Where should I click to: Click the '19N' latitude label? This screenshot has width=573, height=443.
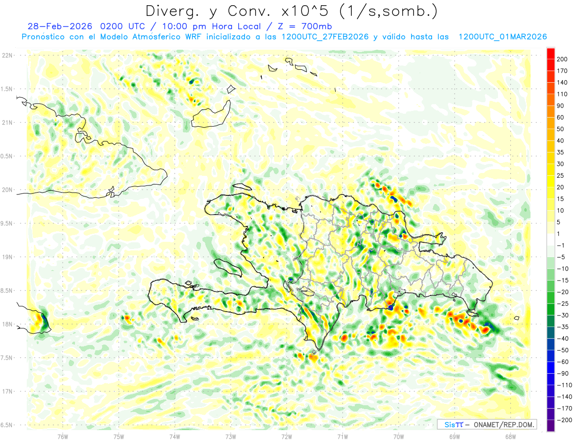coord(7,257)
